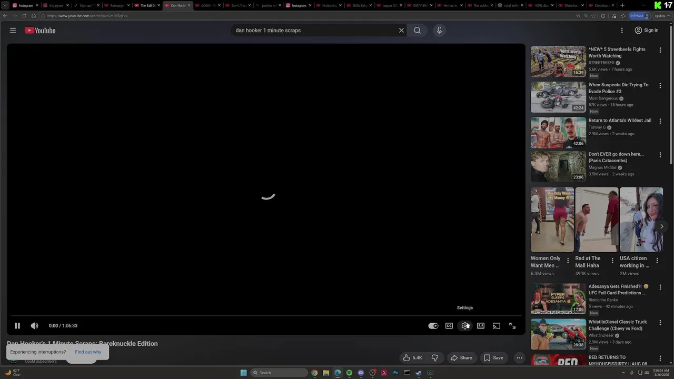Go back in the browser
The height and width of the screenshot is (379, 674).
point(5,16)
